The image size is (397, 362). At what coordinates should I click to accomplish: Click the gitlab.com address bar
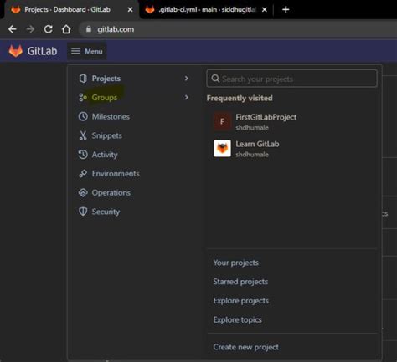tap(237, 29)
